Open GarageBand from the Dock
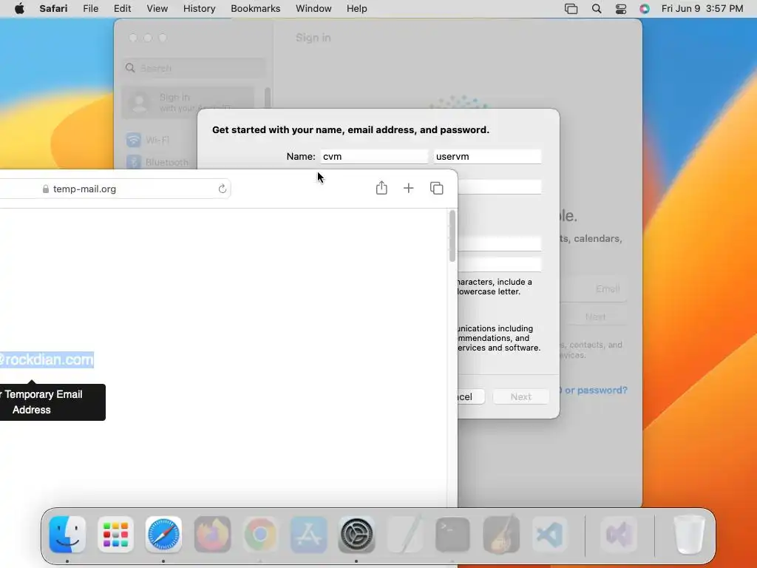Screen dimensions: 757x568 pyautogui.click(x=501, y=534)
